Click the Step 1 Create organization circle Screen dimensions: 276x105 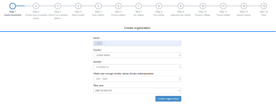pyautogui.click(x=13, y=6)
